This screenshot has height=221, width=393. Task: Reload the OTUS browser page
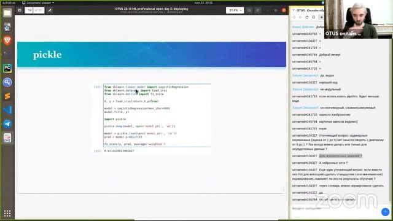click(307, 17)
